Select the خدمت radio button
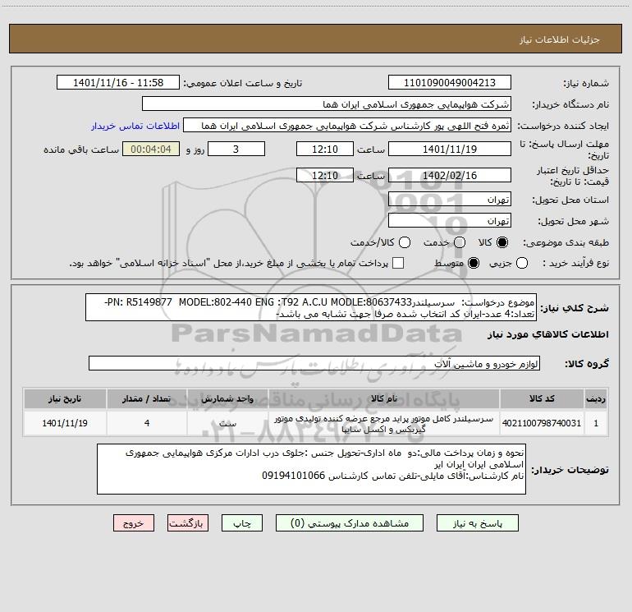This screenshot has height=612, width=632. tap(460, 242)
